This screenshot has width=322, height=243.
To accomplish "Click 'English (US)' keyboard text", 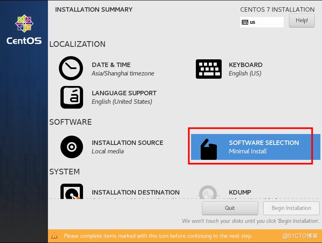I will [x=245, y=73].
